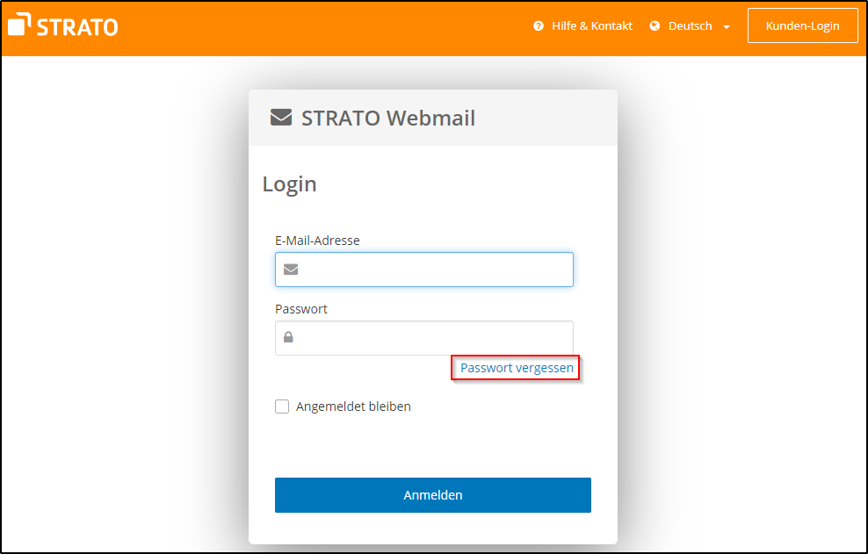
Task: Click into the E-Mail-Adresse input field
Action: click(424, 269)
